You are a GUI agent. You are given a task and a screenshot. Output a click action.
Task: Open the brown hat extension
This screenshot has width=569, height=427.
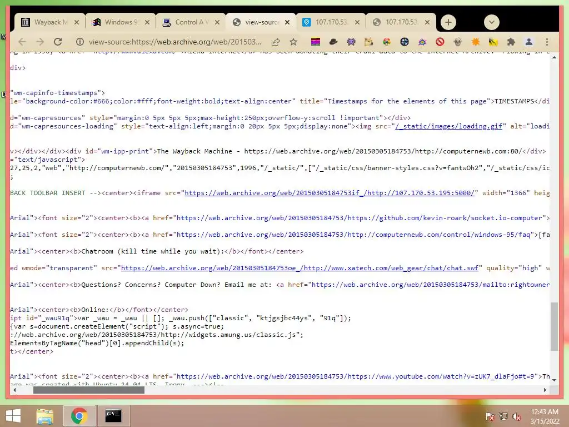[333, 42]
